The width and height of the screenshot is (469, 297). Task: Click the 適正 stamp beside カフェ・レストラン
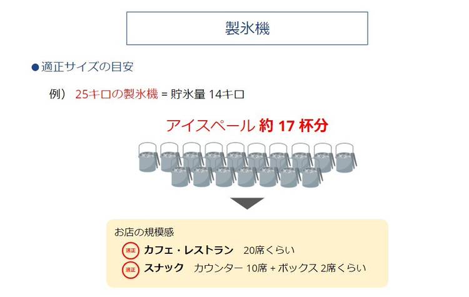click(x=131, y=251)
